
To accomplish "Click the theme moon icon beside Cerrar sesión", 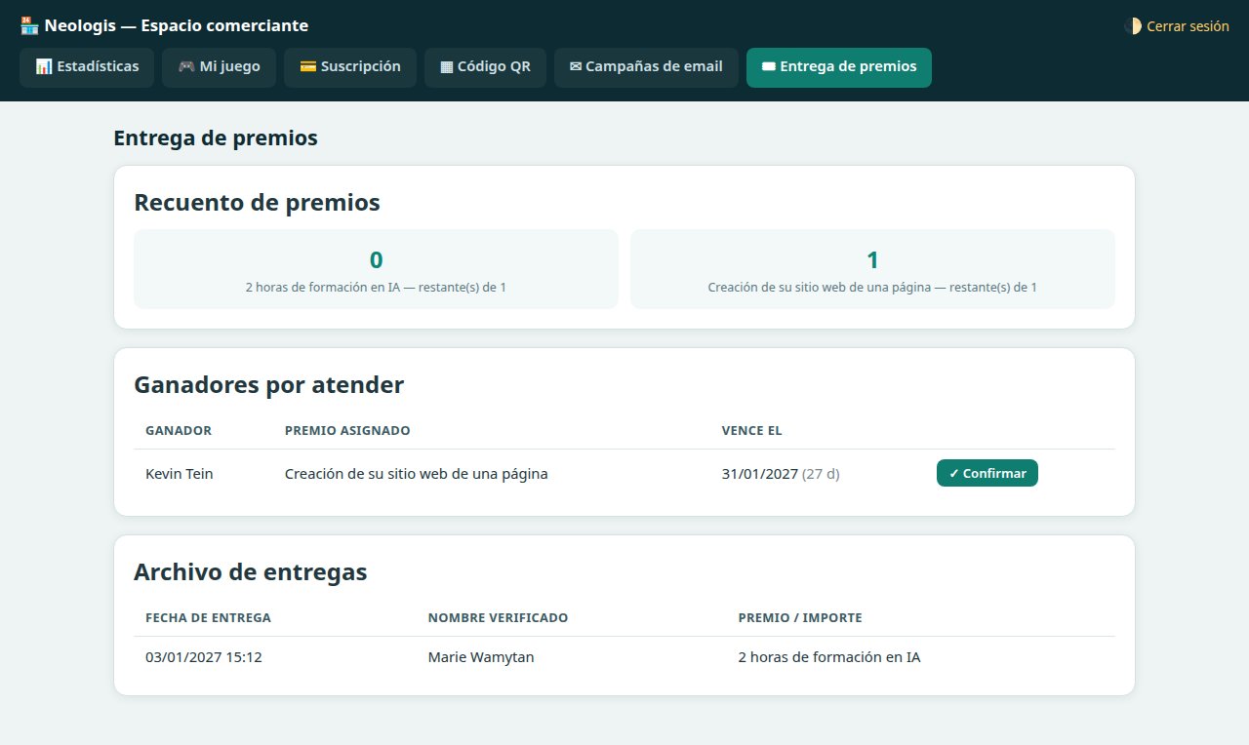I will [x=1133, y=26].
